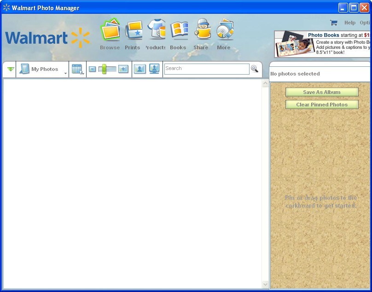372x292 pixels.
Task: Click the magnifying glass search button
Action: 255,69
